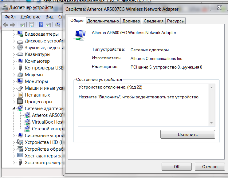This screenshot has height=178, width=228.
Task: Click the Отмена button
Action: pyautogui.click(x=210, y=167)
